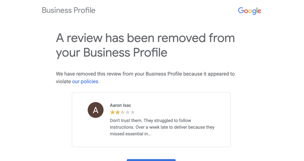
Task: Click the fifth and last rating star
Action: pyautogui.click(x=133, y=112)
